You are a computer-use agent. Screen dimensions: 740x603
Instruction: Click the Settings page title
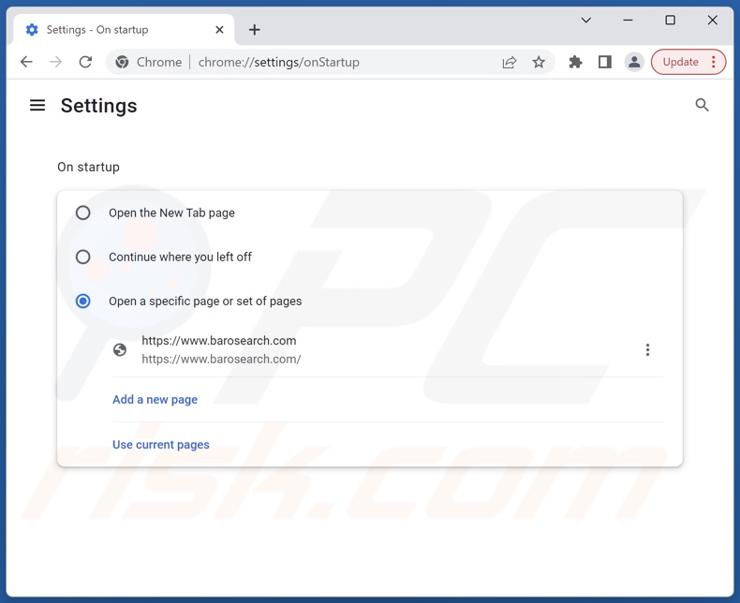point(98,106)
